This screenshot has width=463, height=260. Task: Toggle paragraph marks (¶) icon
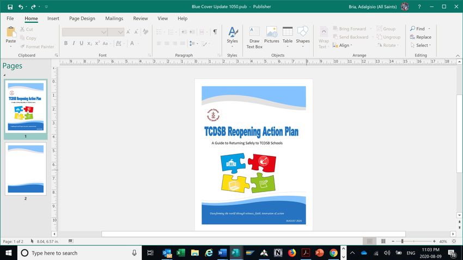point(215,32)
